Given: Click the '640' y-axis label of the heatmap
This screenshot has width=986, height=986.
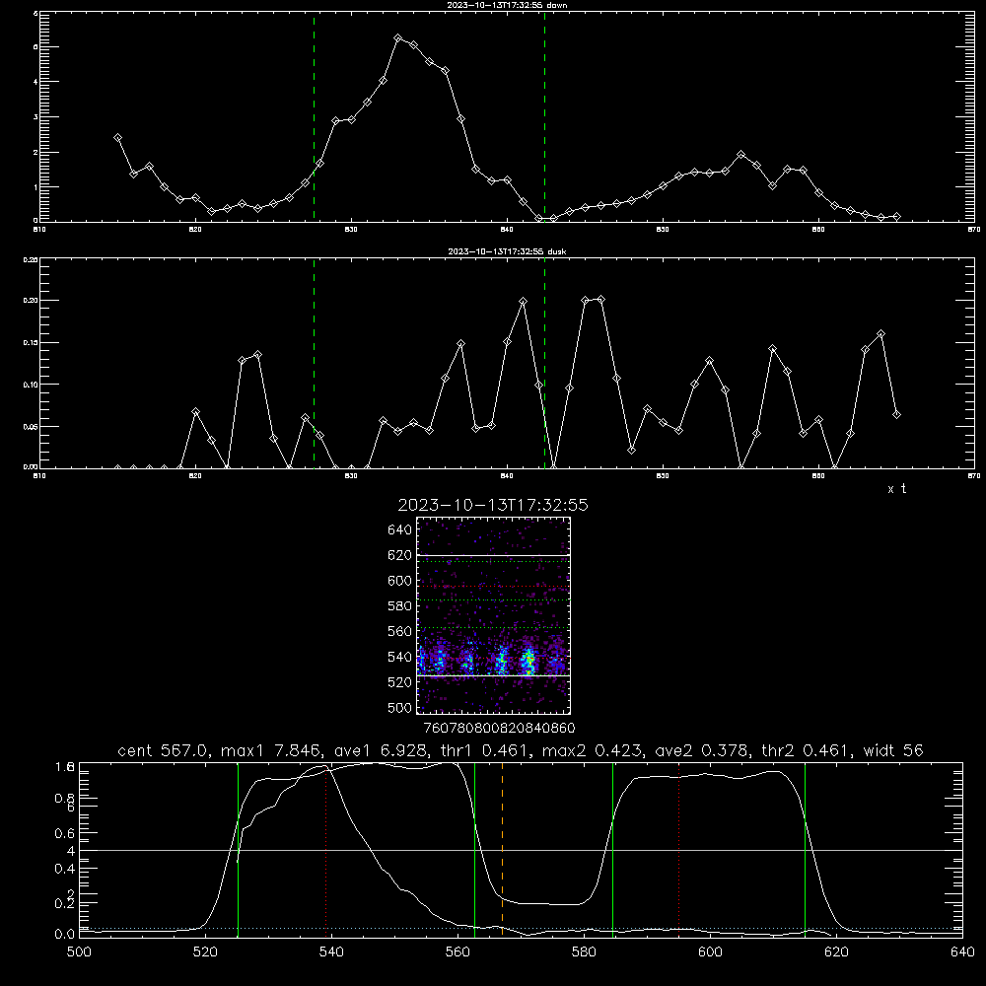Looking at the screenshot, I should [x=399, y=530].
